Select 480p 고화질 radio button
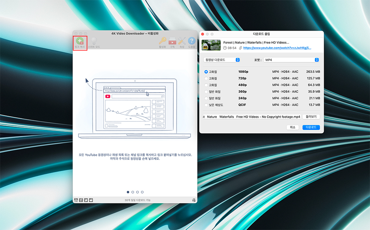 tap(206, 85)
